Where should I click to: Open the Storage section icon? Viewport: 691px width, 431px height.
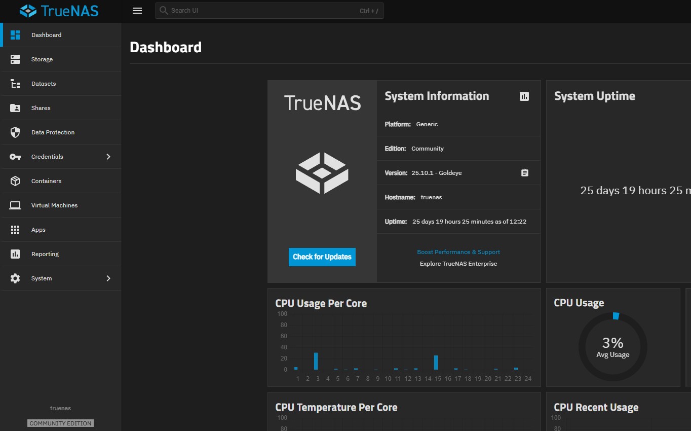[15, 59]
